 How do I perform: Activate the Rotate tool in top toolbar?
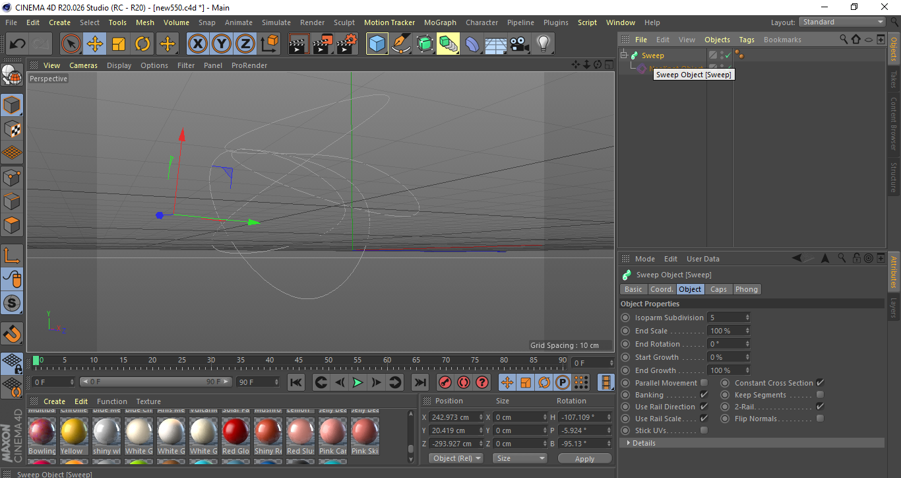click(x=142, y=44)
